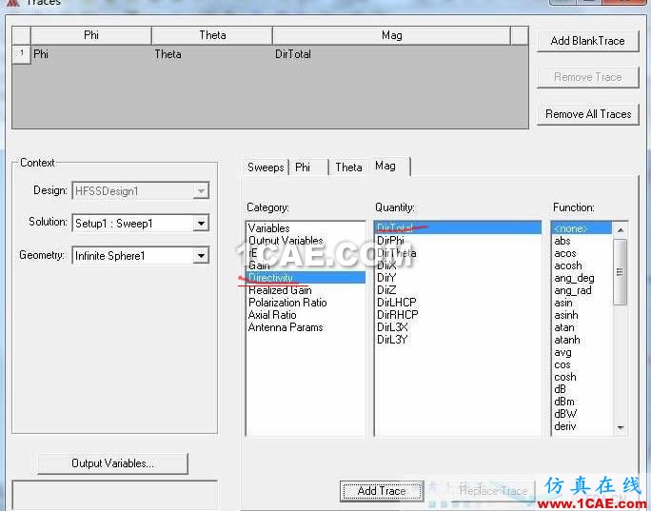The image size is (651, 511).
Task: Select Variables in Category list
Action: 306,228
